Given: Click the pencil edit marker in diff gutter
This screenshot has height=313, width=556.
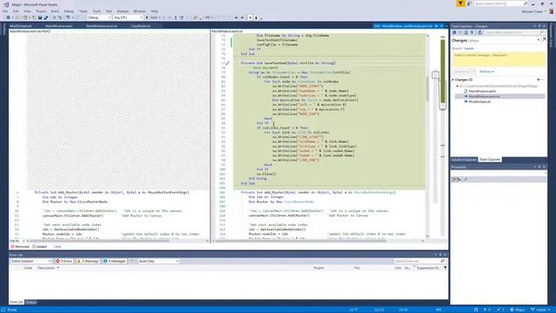Looking at the screenshot, I should coord(228,63).
